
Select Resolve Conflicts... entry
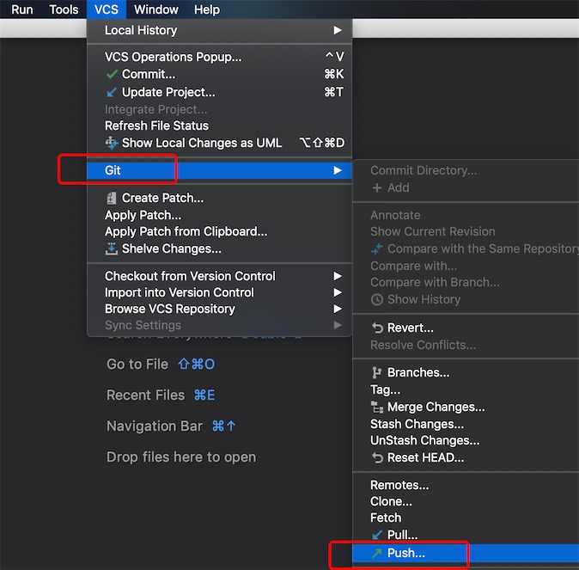(466, 345)
